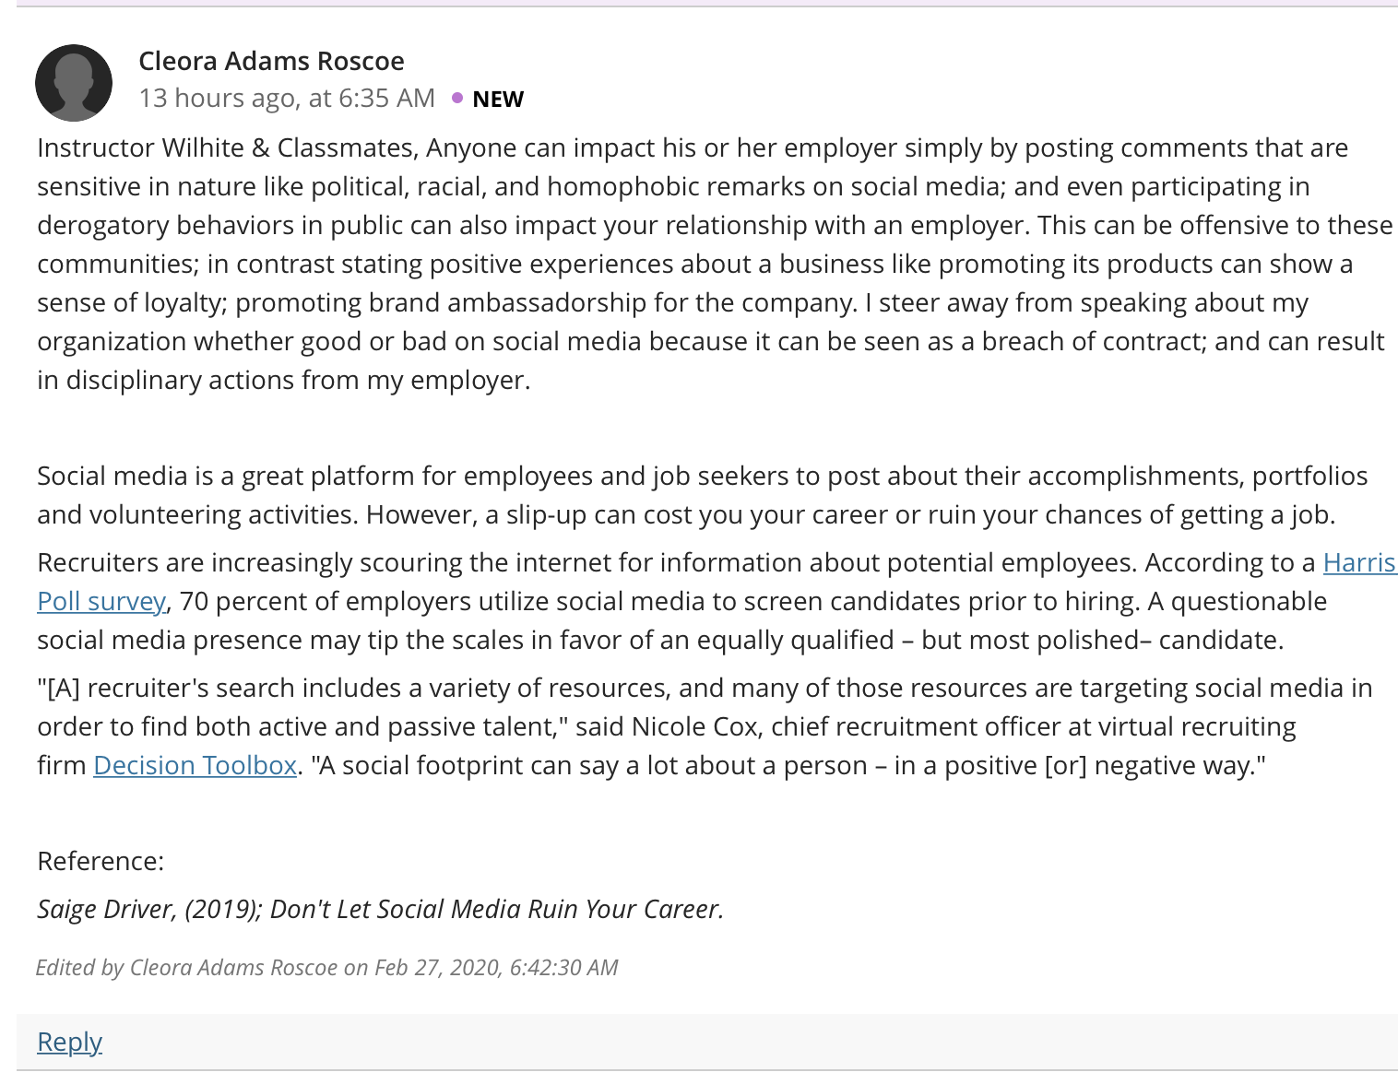Open the Harris link at line end
Screen dimensions: 1398x1084
pos(1360,562)
